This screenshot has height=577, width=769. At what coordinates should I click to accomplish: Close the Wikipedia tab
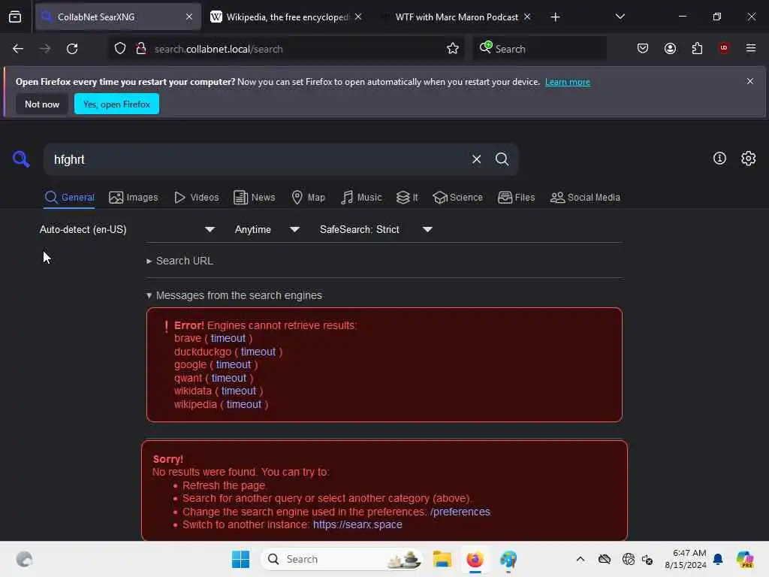[358, 17]
